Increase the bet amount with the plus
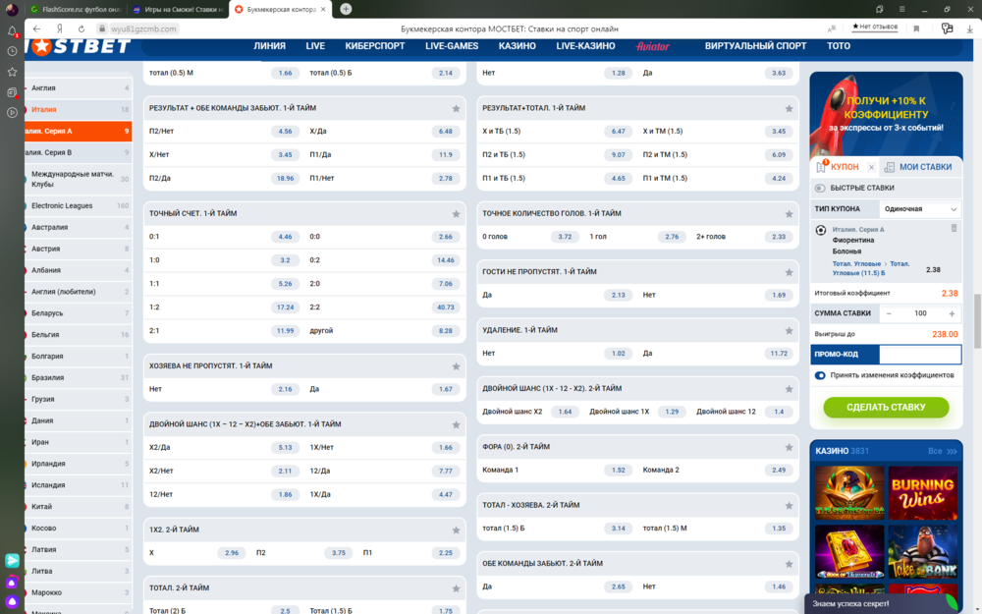The image size is (982, 614). [952, 314]
